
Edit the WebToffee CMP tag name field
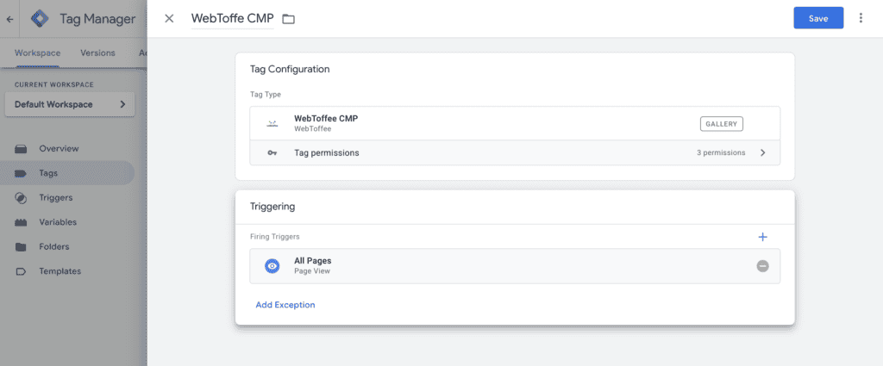tap(233, 19)
